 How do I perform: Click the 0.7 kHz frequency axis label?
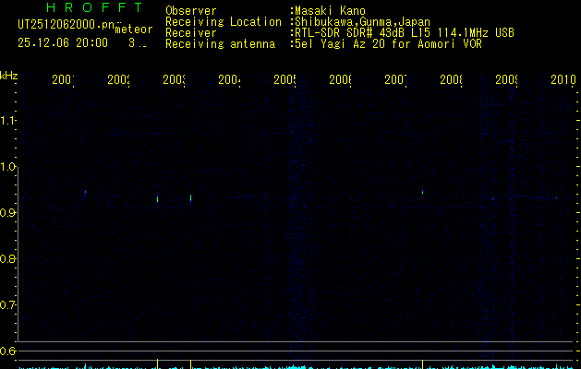(7, 305)
